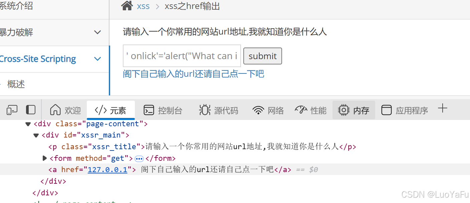Screen dimensions: 470x203
Task: Toggle the DevTools activity bar dock icon
Action: (31, 110)
